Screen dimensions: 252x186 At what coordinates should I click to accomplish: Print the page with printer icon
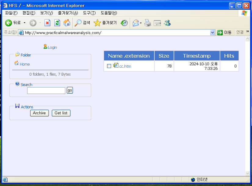click(148, 23)
